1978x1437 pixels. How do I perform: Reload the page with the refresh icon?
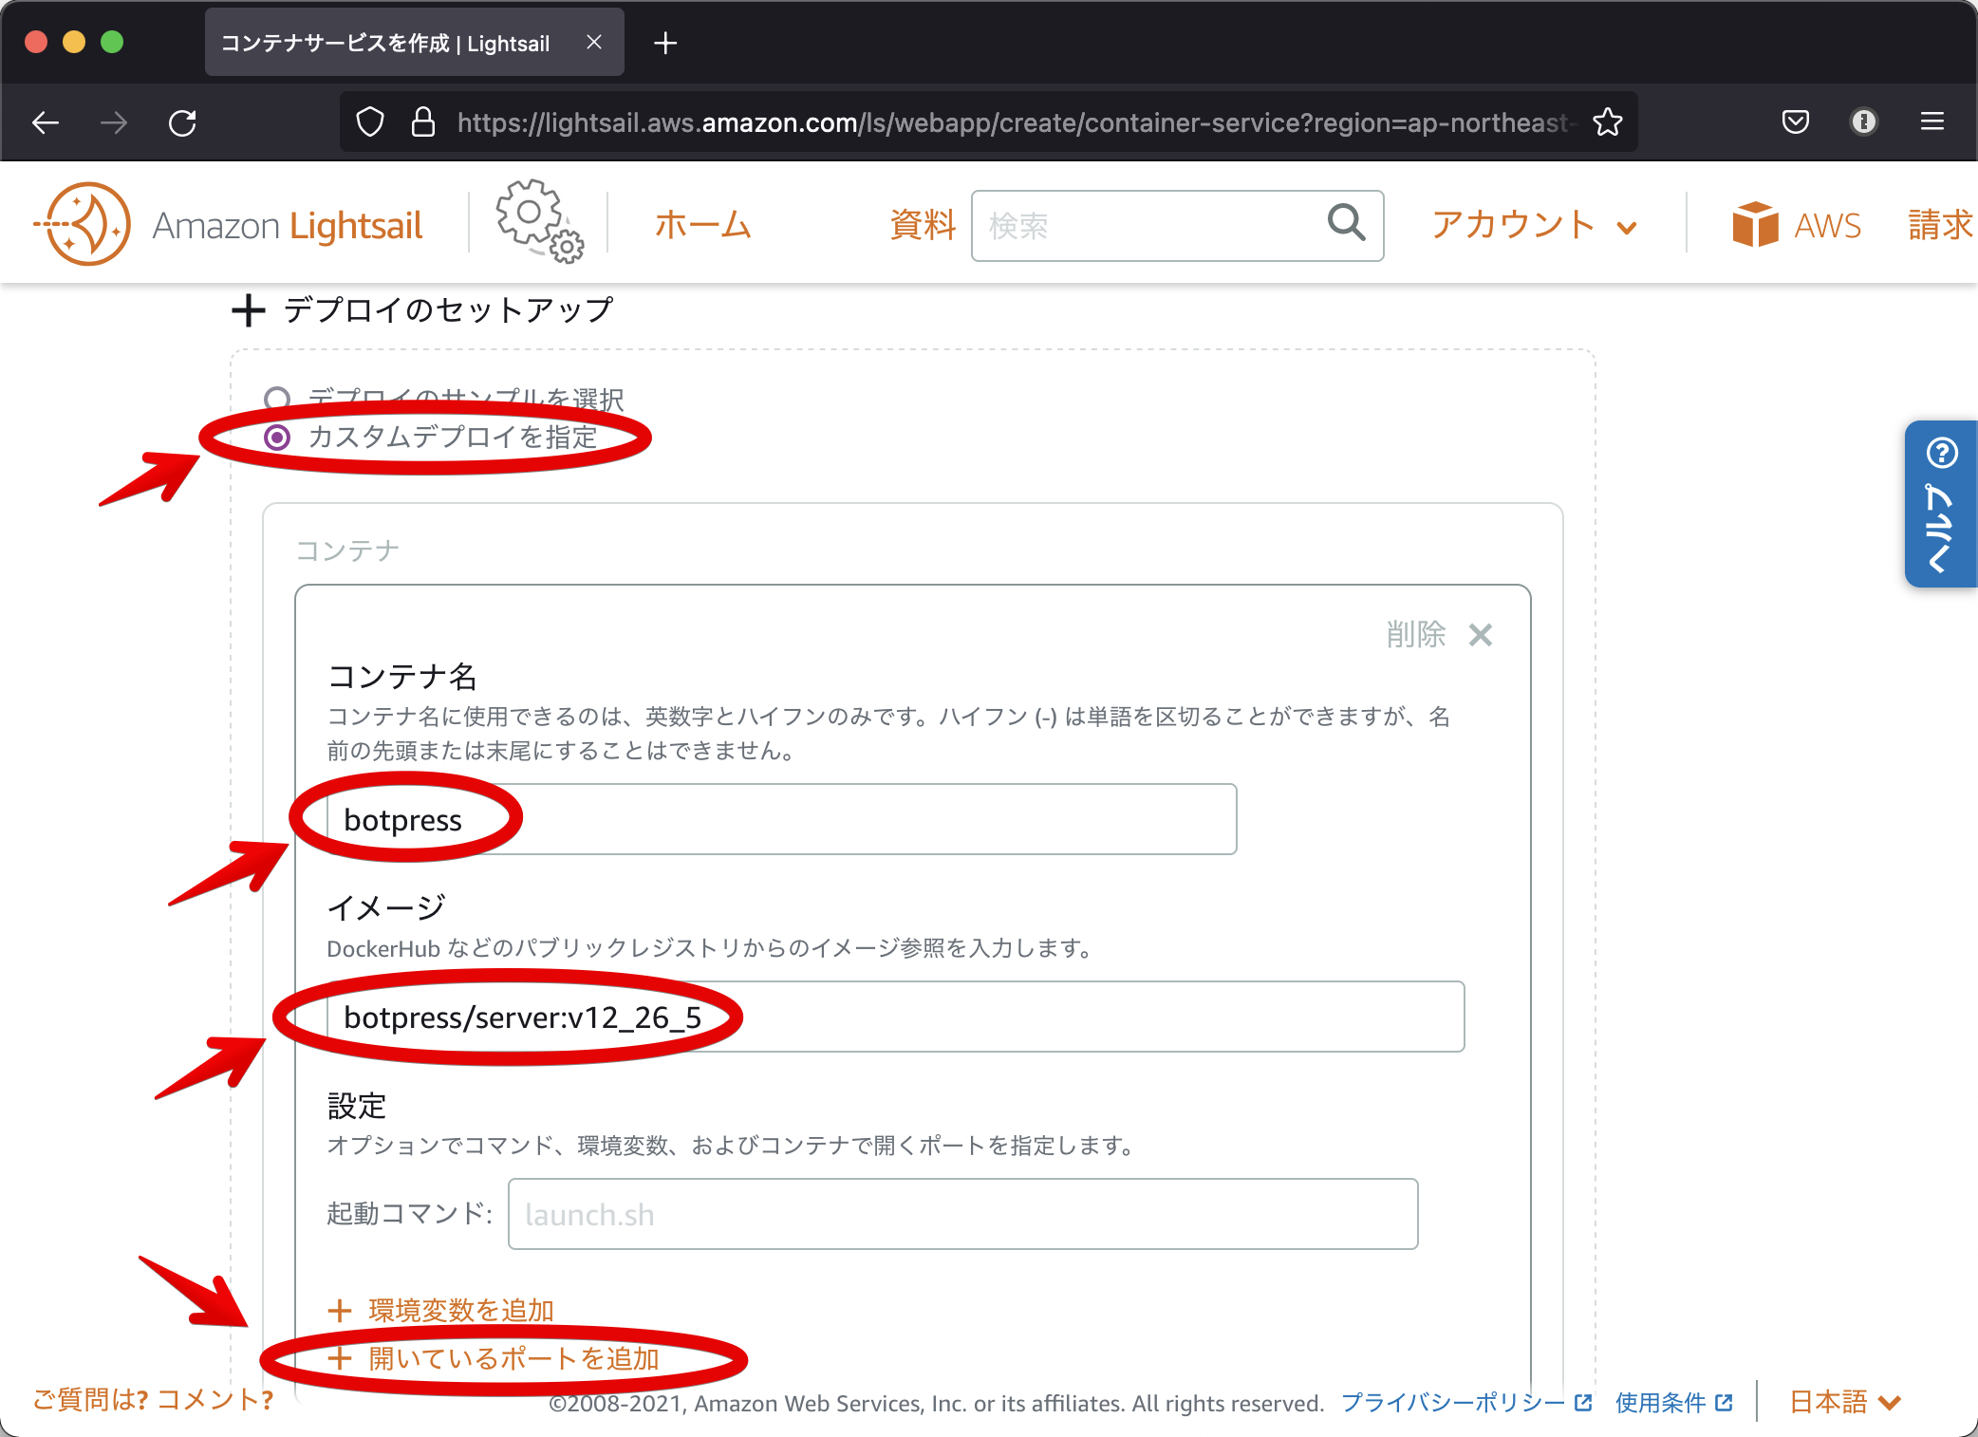(182, 122)
